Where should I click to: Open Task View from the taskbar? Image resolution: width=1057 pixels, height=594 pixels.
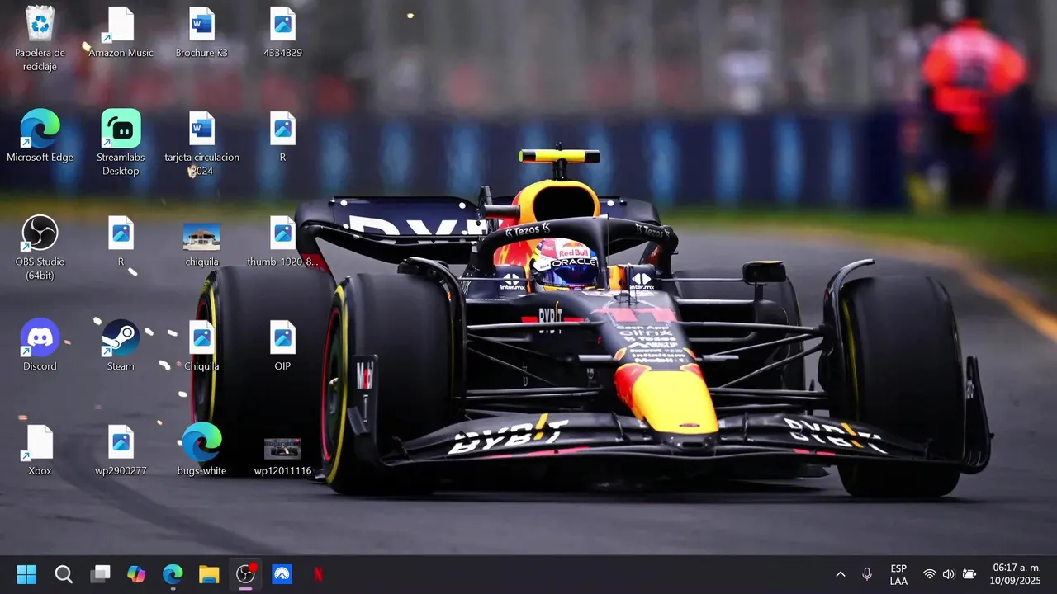tap(100, 574)
